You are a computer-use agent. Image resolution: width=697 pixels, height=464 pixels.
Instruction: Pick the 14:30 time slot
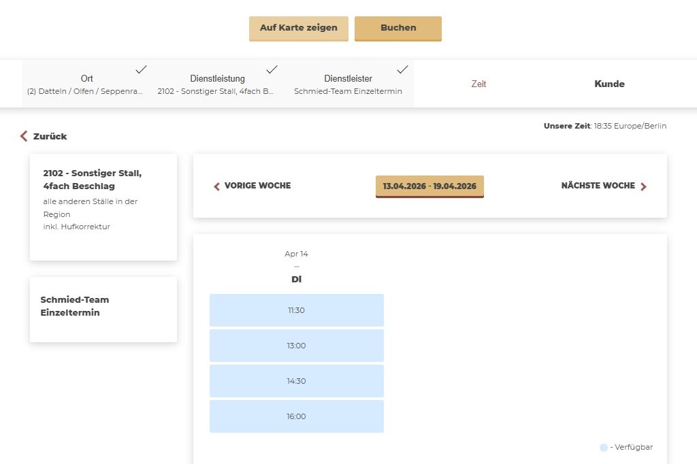pos(296,381)
